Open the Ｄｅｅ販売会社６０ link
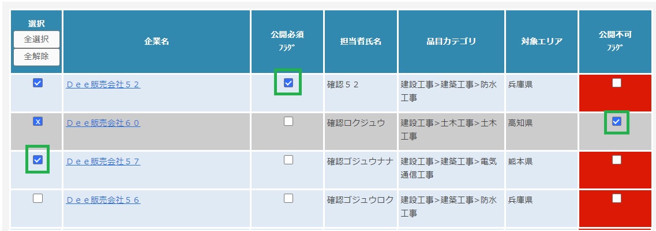 point(103,123)
